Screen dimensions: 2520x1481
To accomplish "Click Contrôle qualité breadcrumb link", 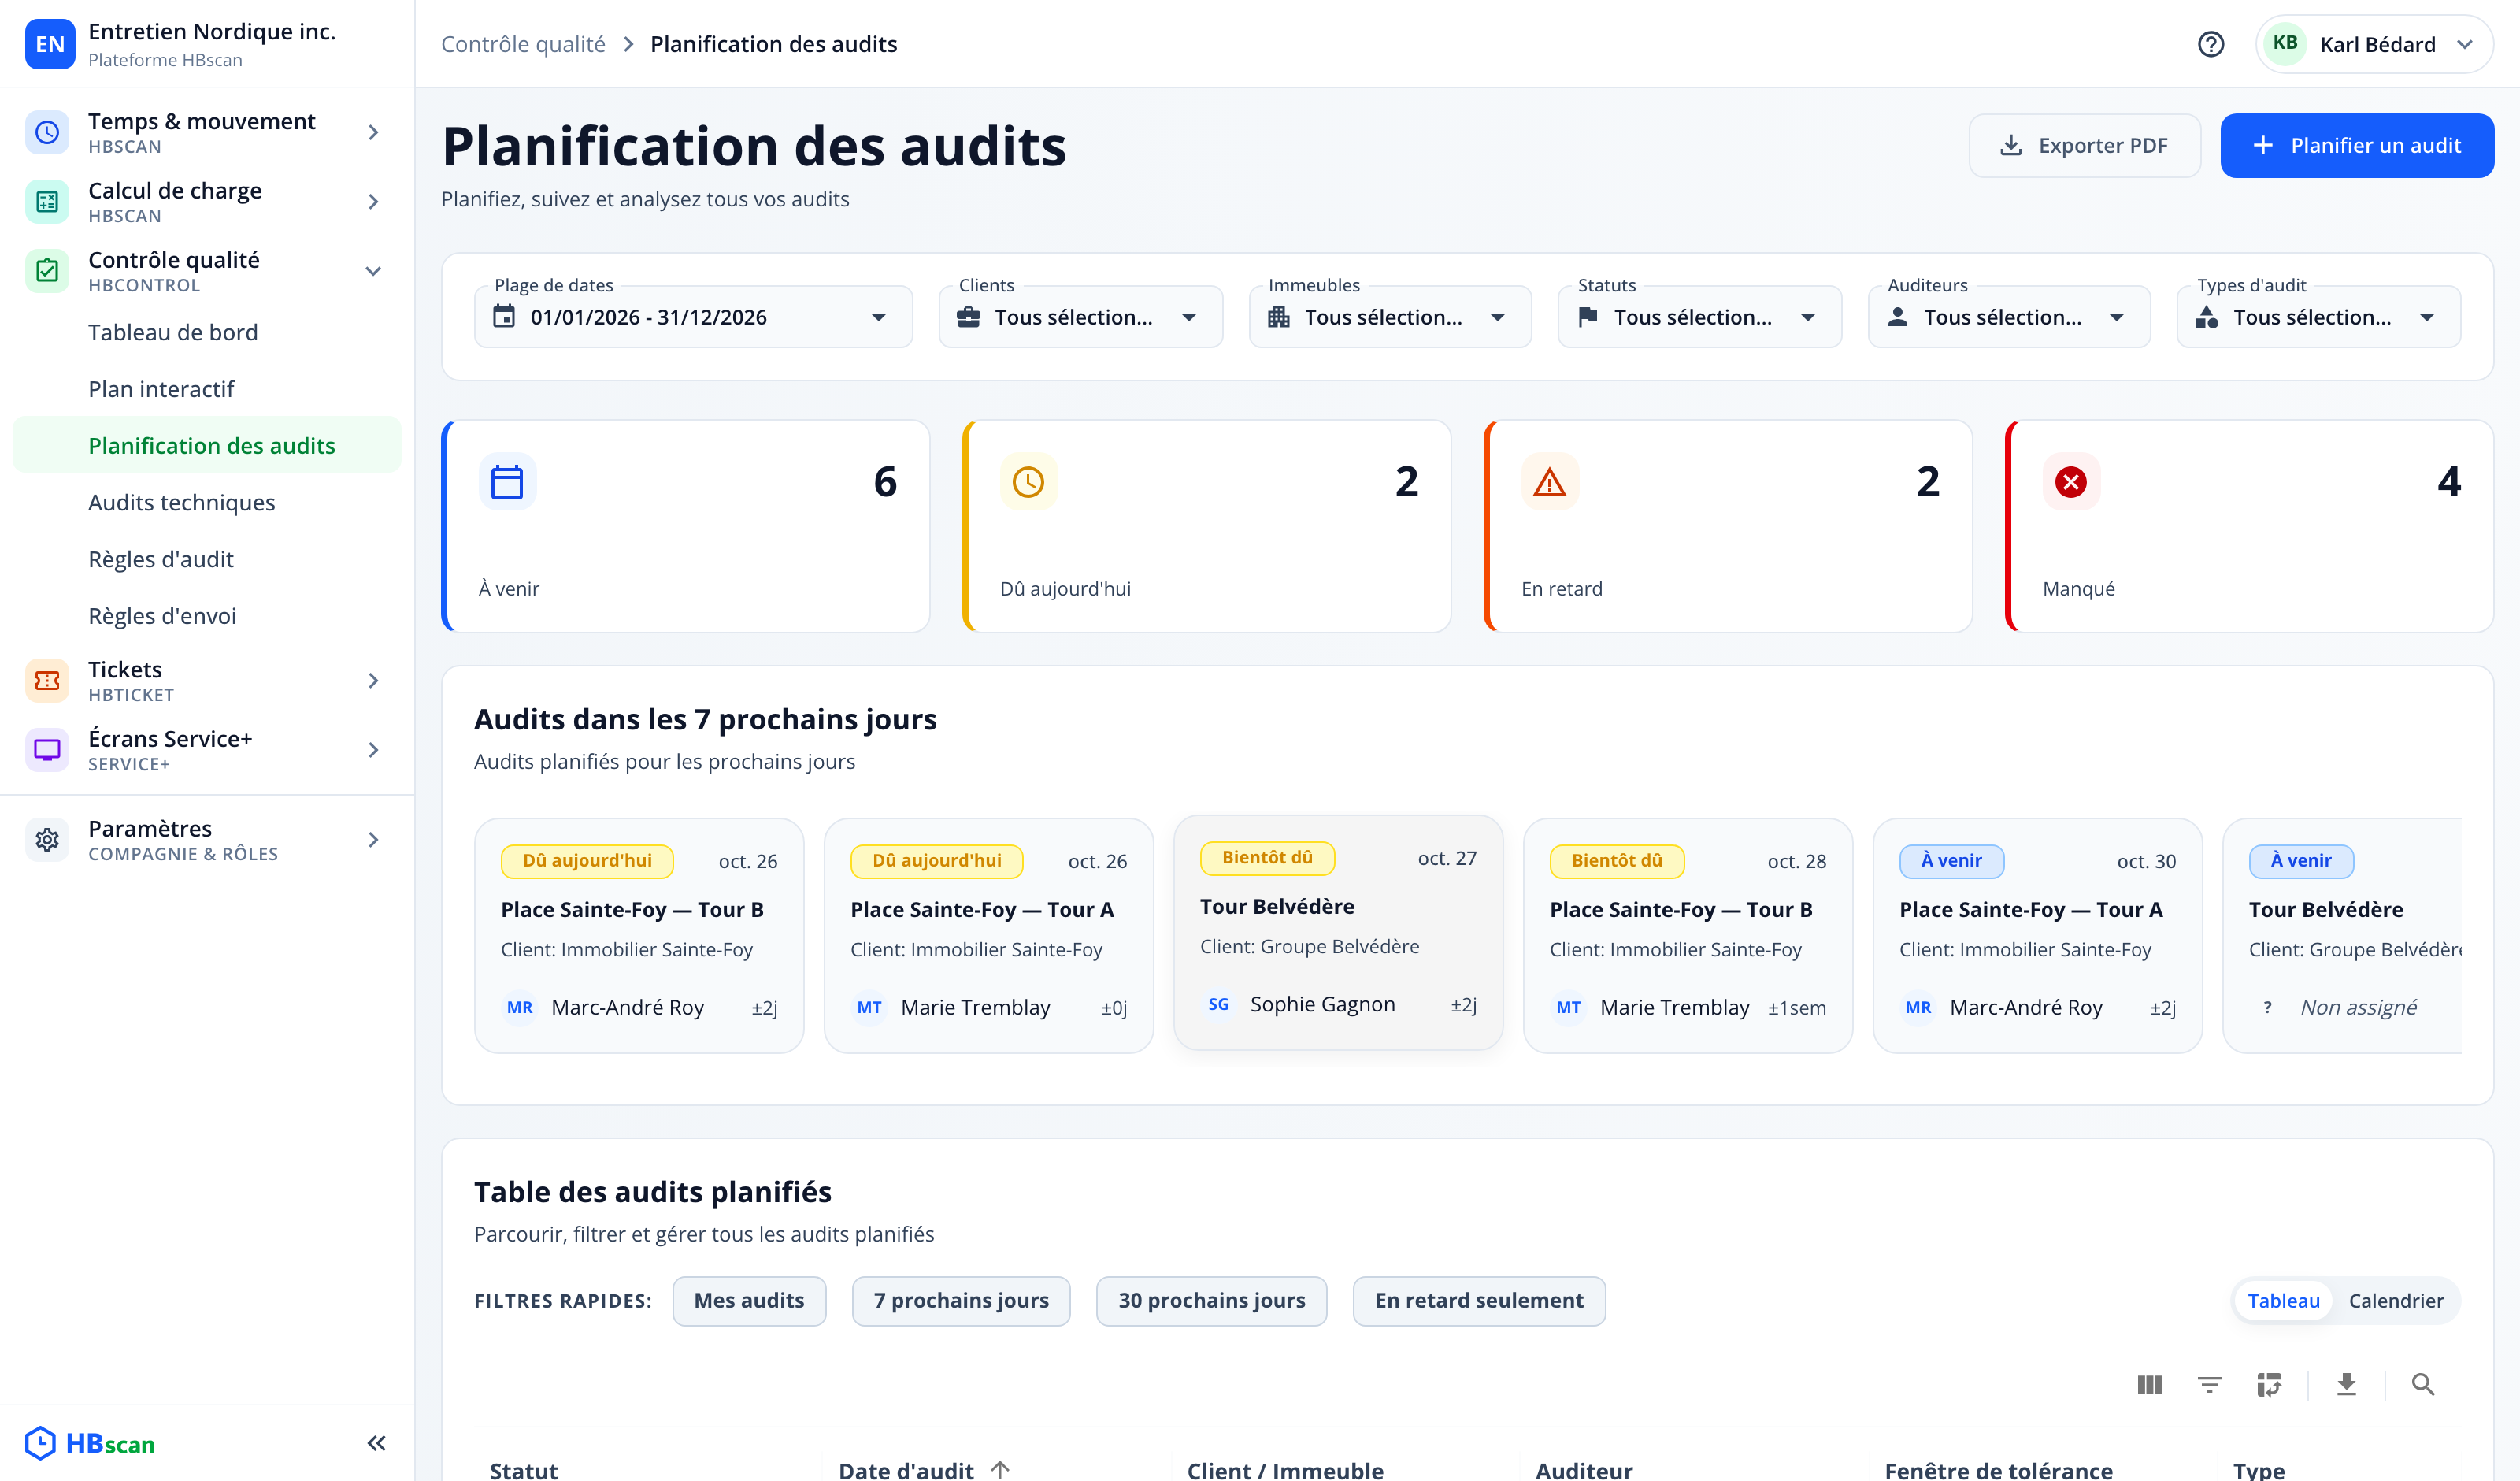I will (x=522, y=44).
